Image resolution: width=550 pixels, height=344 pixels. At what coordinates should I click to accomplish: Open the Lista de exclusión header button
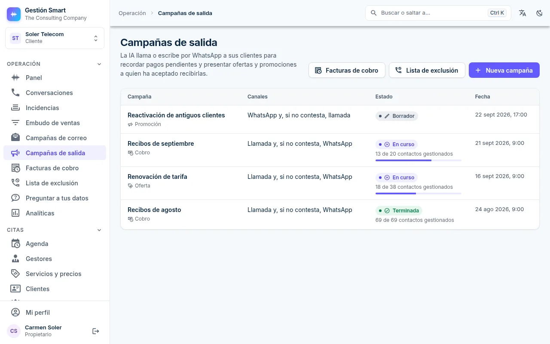point(427,71)
